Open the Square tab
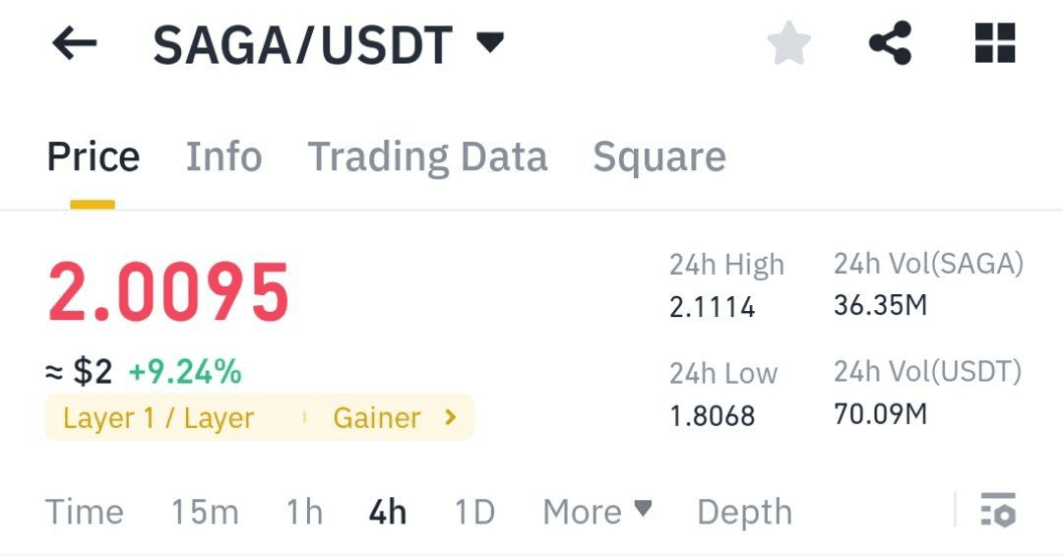 tap(659, 157)
